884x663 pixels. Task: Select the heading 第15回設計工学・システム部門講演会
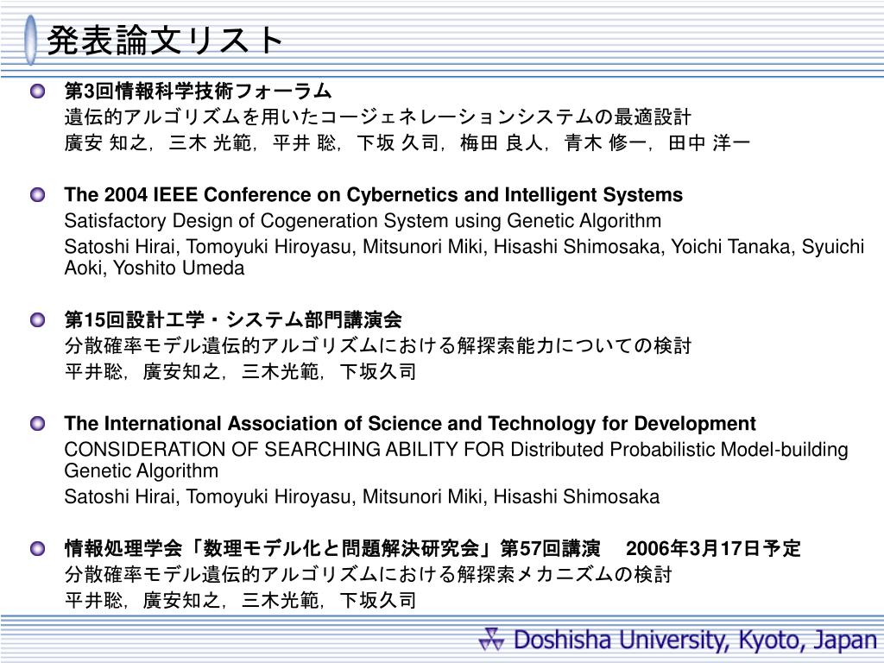[233, 319]
